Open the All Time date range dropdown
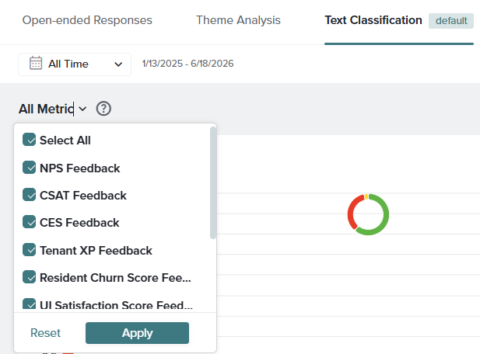 [x=75, y=64]
